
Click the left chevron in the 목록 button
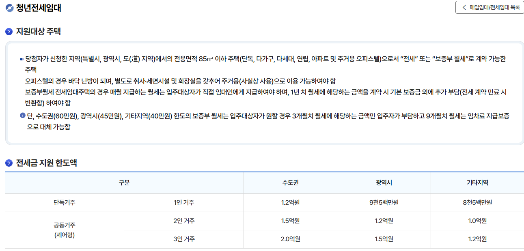tap(464, 8)
